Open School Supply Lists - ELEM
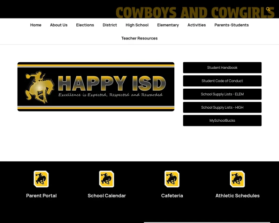 [222, 94]
